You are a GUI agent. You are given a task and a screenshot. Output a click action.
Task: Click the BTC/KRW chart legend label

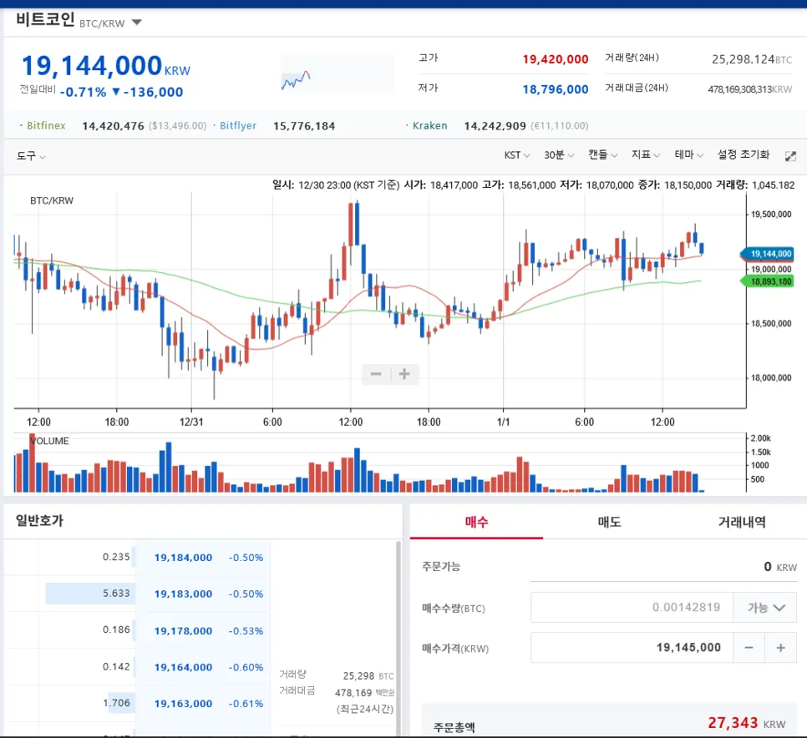[52, 200]
